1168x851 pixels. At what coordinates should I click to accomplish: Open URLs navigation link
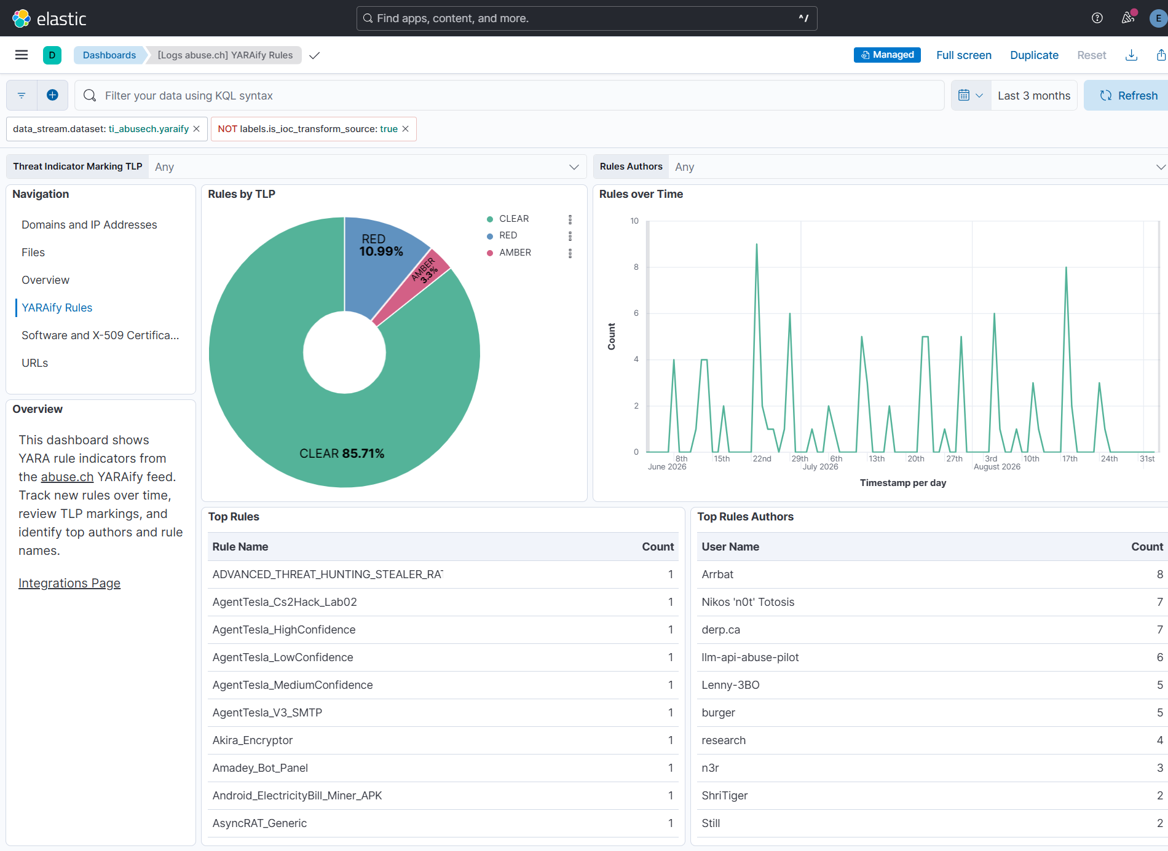click(x=34, y=363)
